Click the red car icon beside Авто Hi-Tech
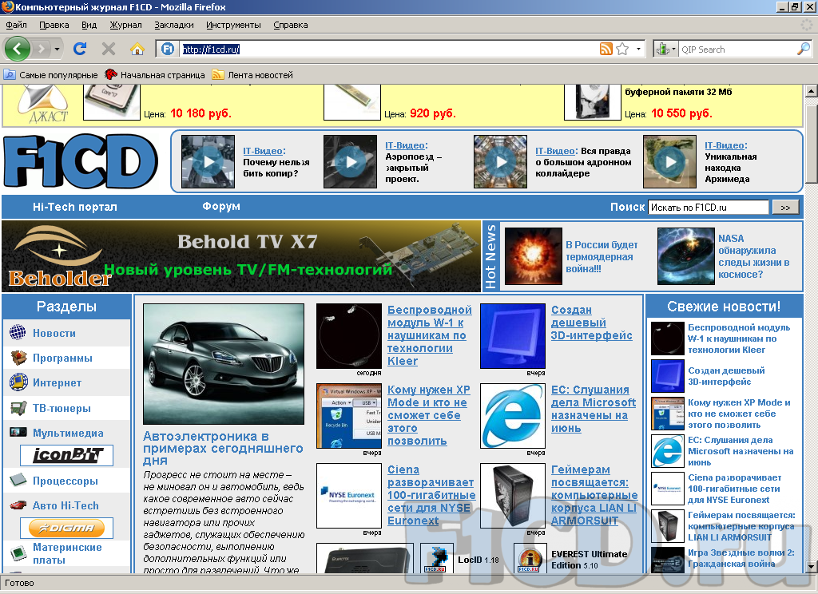The height and width of the screenshot is (594, 818). [18, 505]
